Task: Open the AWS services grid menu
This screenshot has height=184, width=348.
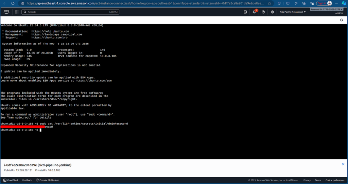Action: [17, 12]
